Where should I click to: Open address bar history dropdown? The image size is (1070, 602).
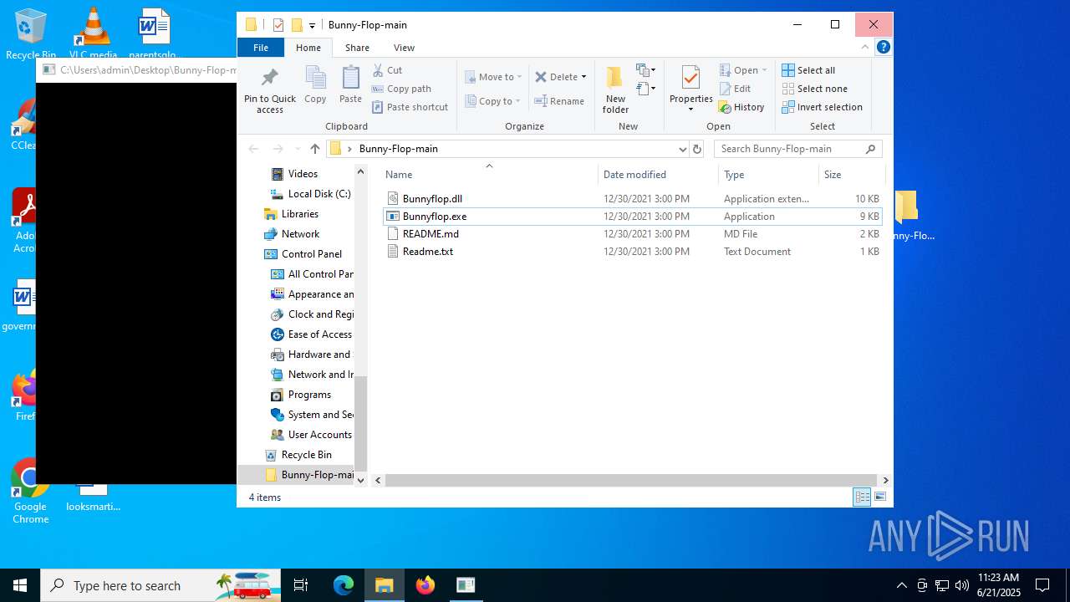point(682,149)
